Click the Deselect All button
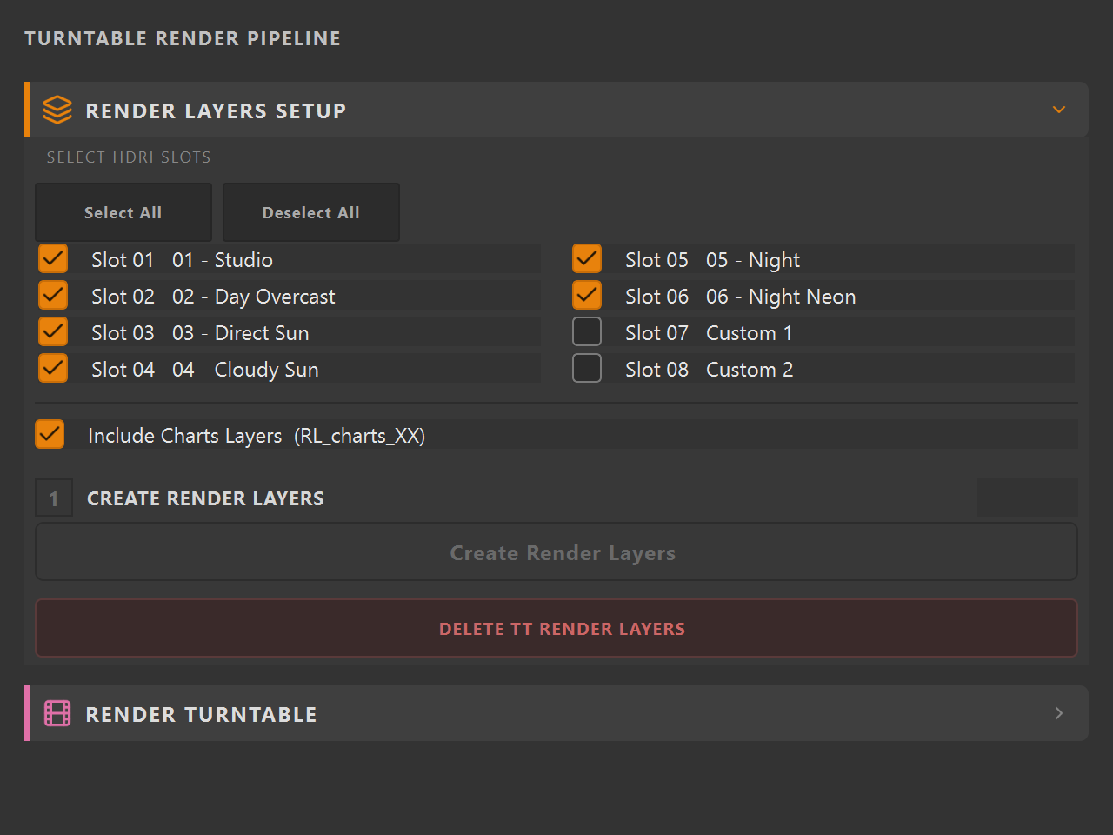1113x835 pixels. [x=311, y=212]
